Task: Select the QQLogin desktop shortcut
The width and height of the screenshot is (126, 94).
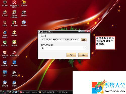Action: point(24,13)
